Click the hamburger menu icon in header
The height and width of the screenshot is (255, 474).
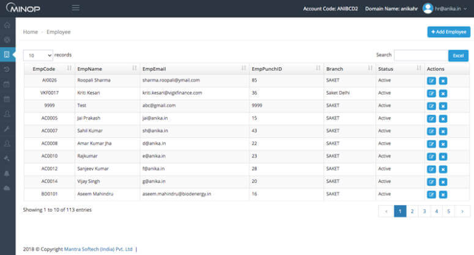pyautogui.click(x=76, y=8)
